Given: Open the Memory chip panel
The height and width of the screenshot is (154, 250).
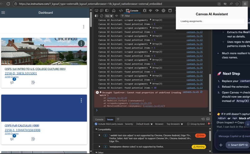Looking at the screenshot, I should 163,10.
